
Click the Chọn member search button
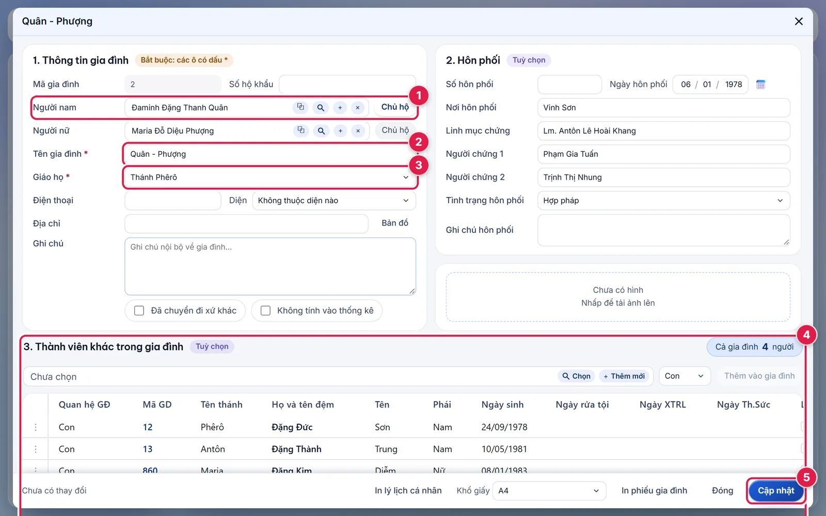[576, 376]
